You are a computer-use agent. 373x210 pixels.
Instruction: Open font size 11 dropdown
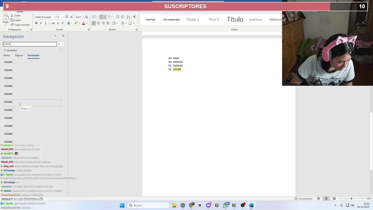(x=63, y=17)
